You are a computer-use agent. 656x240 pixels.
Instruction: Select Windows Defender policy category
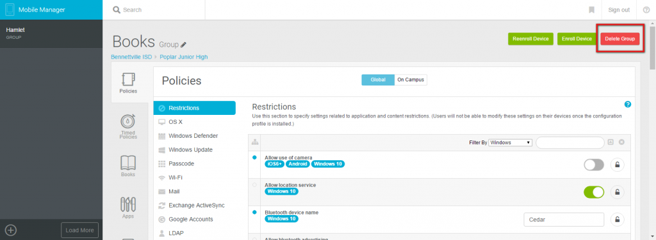coord(194,136)
